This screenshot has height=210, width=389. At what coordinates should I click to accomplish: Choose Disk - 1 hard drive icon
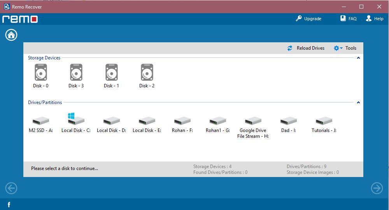112,73
